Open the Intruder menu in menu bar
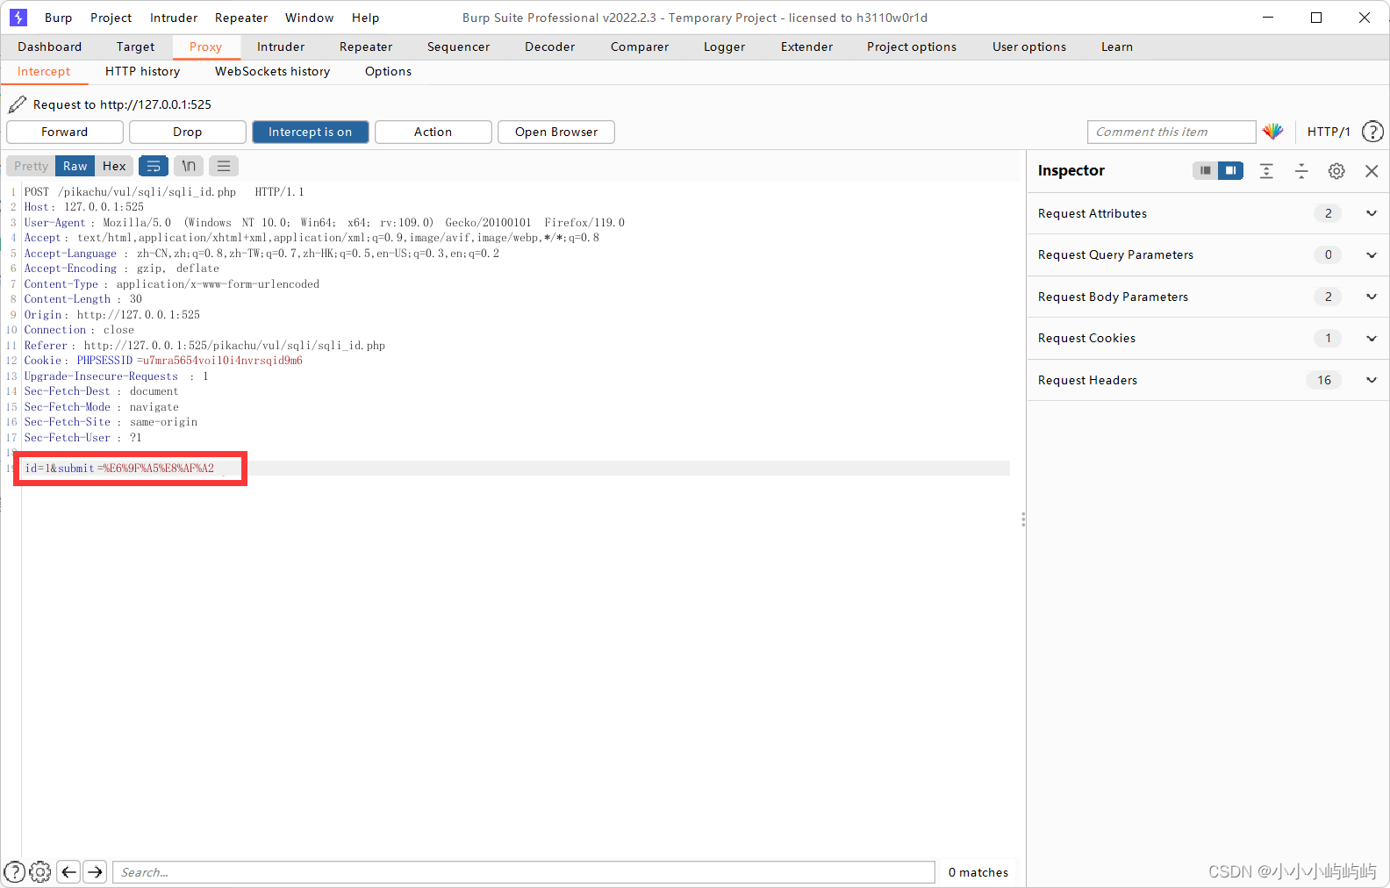This screenshot has height=888, width=1390. (x=174, y=18)
